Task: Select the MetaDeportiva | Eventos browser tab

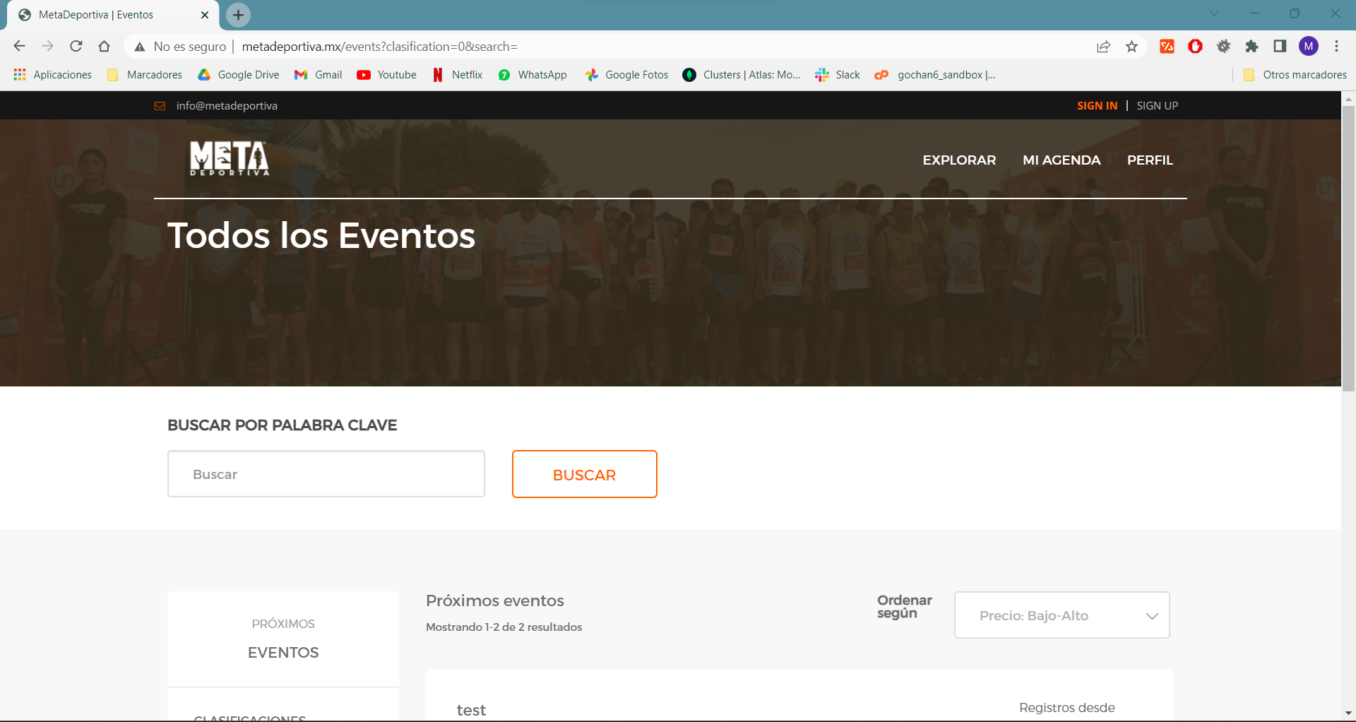Action: (113, 15)
